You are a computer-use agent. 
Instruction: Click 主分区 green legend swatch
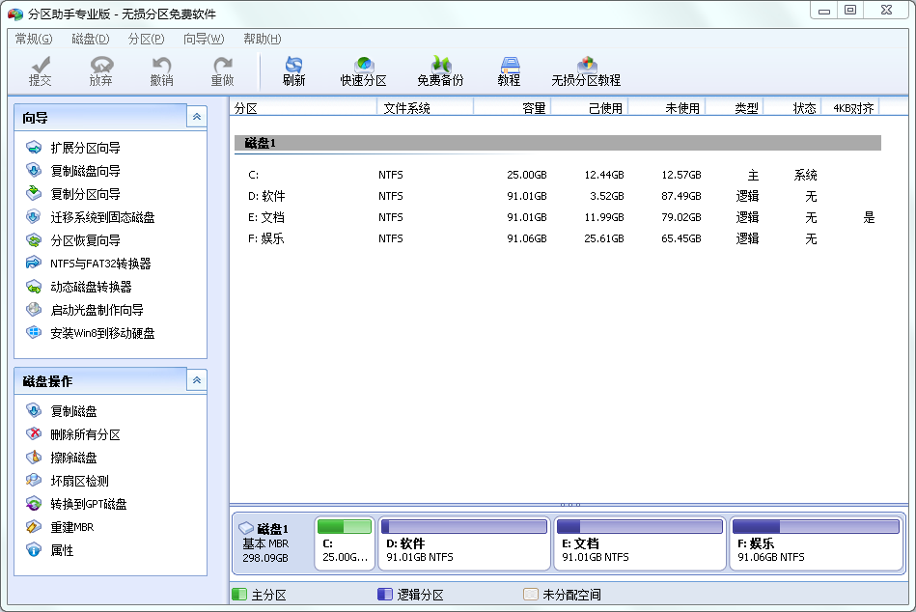tap(239, 595)
